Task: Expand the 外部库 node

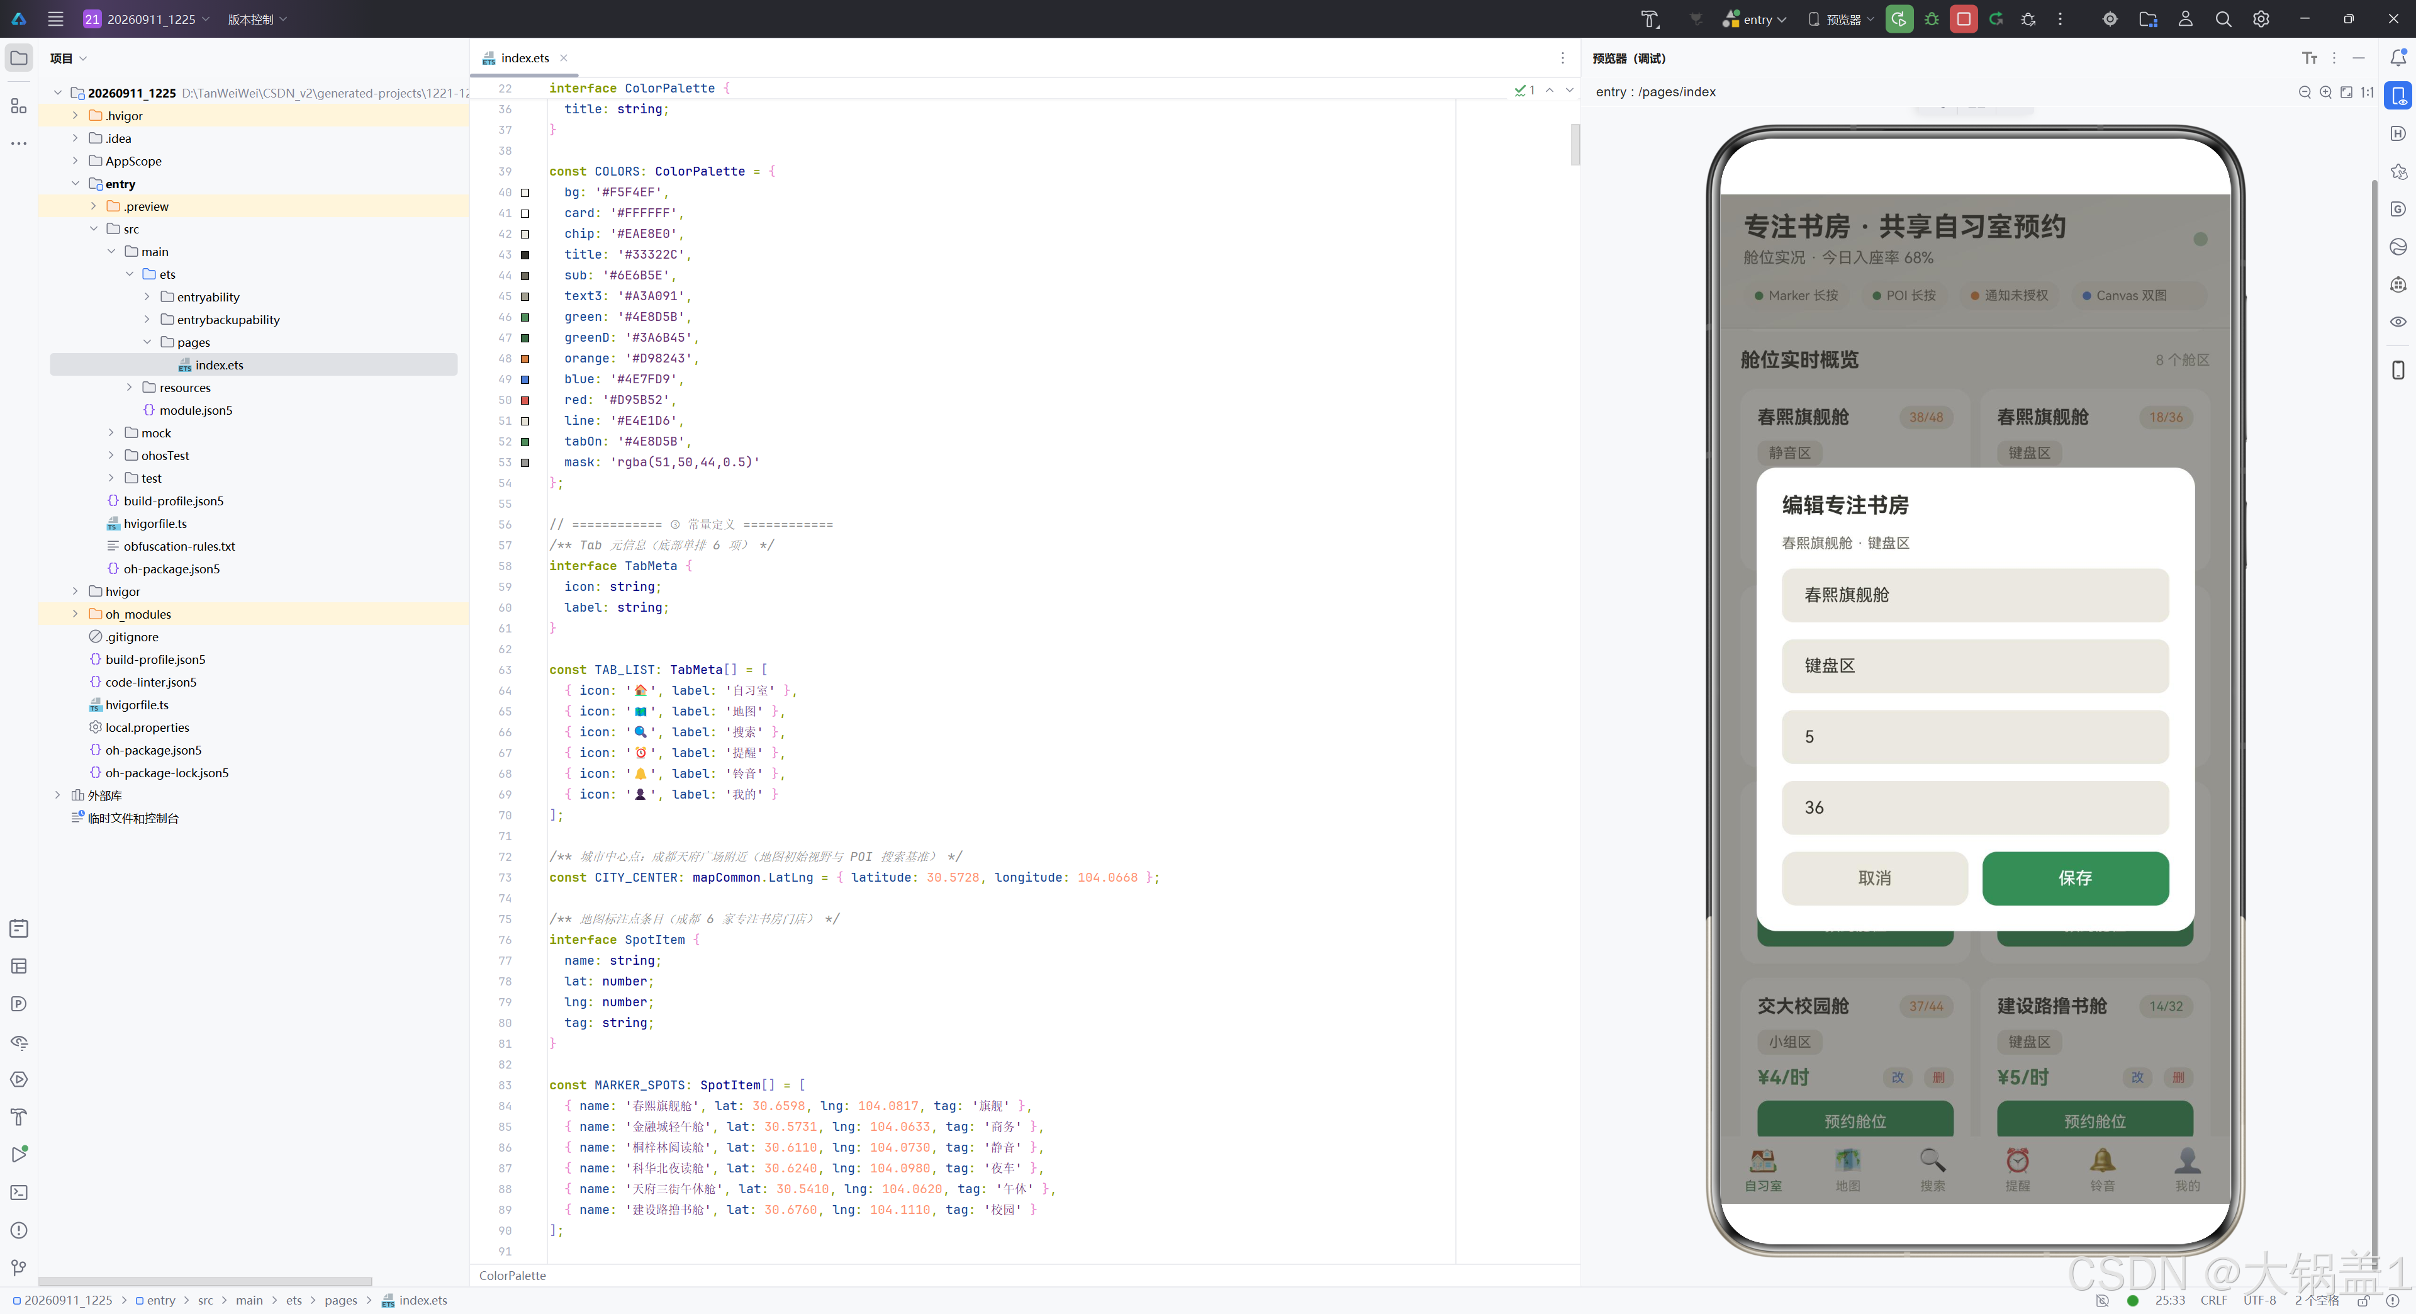Action: pos(57,795)
